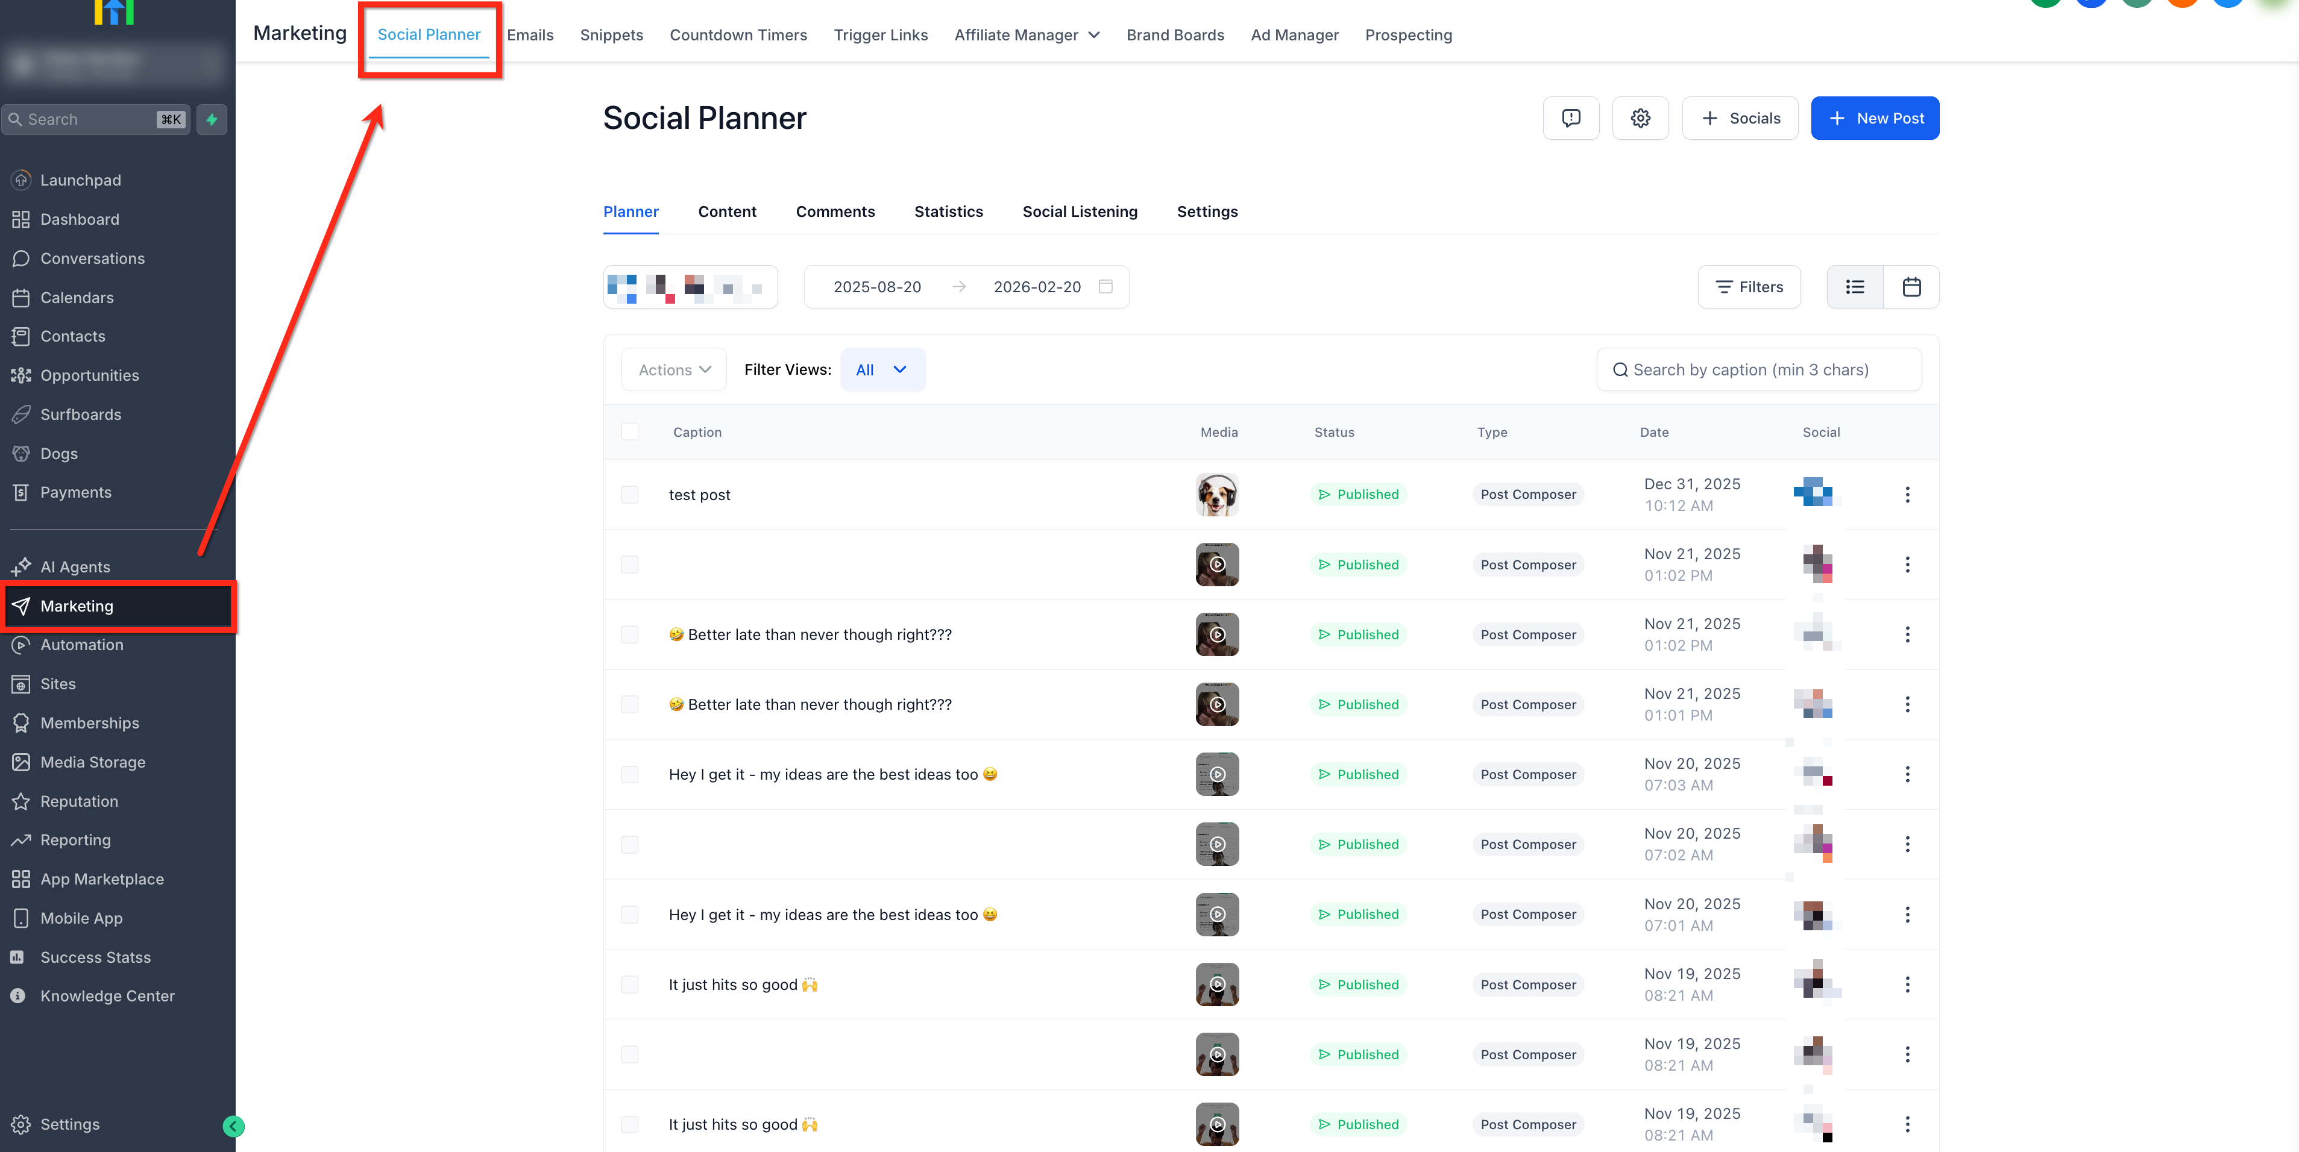Image resolution: width=2299 pixels, height=1152 pixels.
Task: Expand the Affiliate Manager menu
Action: coord(1027,35)
